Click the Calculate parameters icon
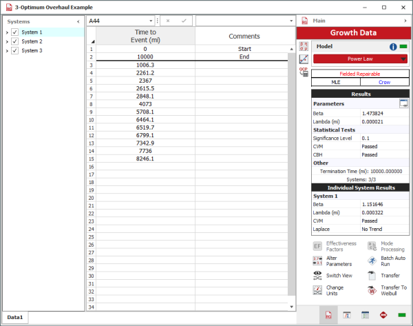 click(304, 47)
